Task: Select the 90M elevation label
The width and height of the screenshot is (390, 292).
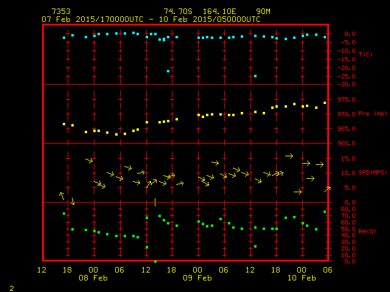Action: pyautogui.click(x=264, y=12)
